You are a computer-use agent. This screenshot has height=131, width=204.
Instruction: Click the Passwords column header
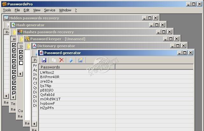(x=77, y=67)
